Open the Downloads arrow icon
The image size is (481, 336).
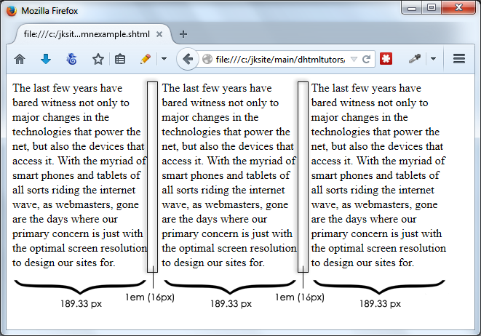click(46, 59)
